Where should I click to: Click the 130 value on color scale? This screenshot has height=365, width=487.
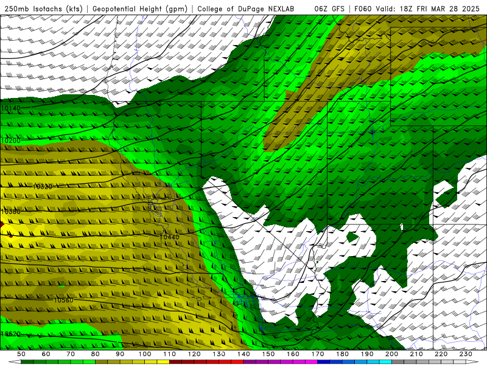(x=219, y=354)
